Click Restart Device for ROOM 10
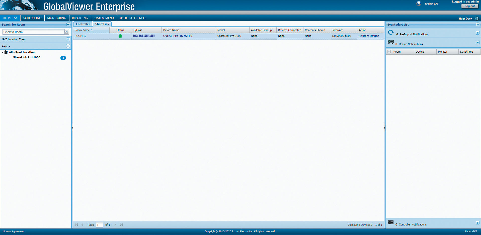 coord(369,36)
